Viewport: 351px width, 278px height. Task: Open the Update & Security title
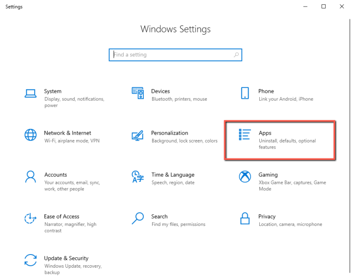66,258
